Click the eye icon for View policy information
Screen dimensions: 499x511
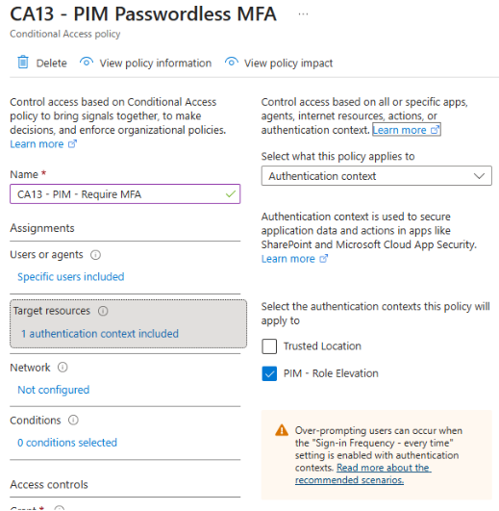pos(87,62)
